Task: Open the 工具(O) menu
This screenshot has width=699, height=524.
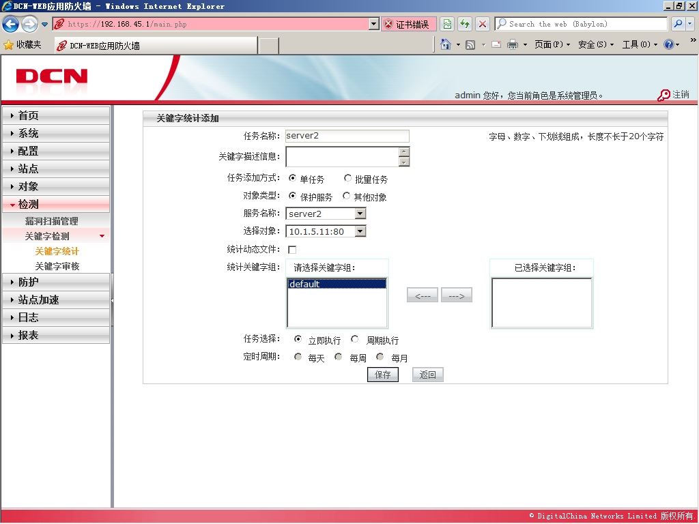Action: coord(640,44)
